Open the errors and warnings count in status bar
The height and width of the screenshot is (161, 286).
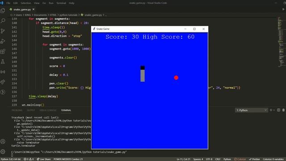(29, 159)
